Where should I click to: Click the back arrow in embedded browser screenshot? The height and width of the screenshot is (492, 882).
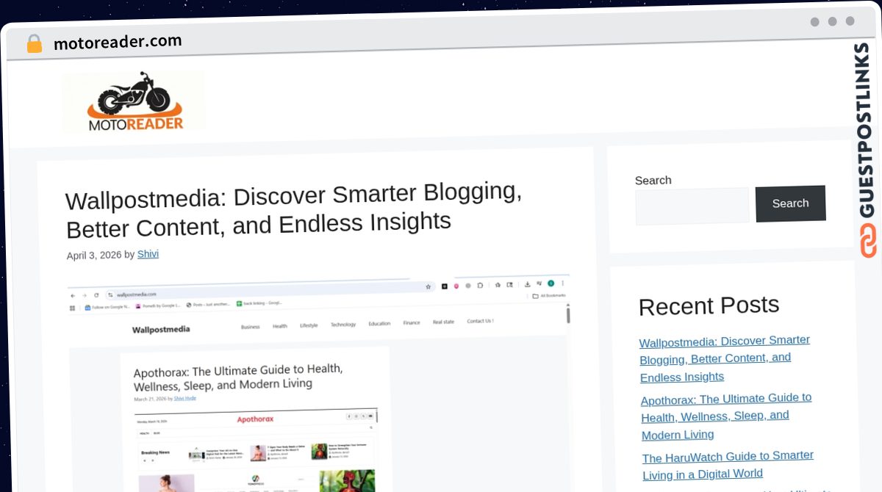point(73,294)
